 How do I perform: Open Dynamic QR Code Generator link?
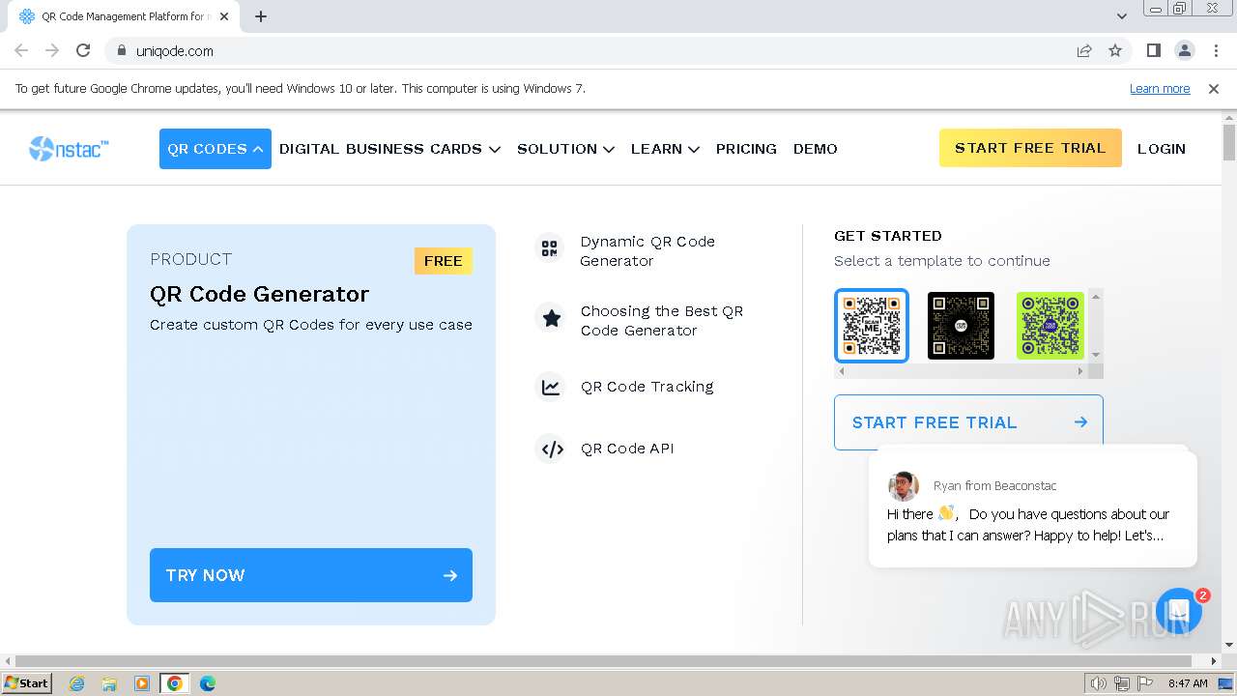647,251
